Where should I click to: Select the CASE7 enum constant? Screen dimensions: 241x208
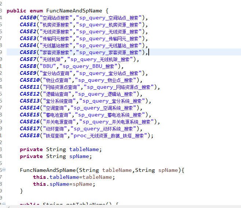[x=28, y=59]
